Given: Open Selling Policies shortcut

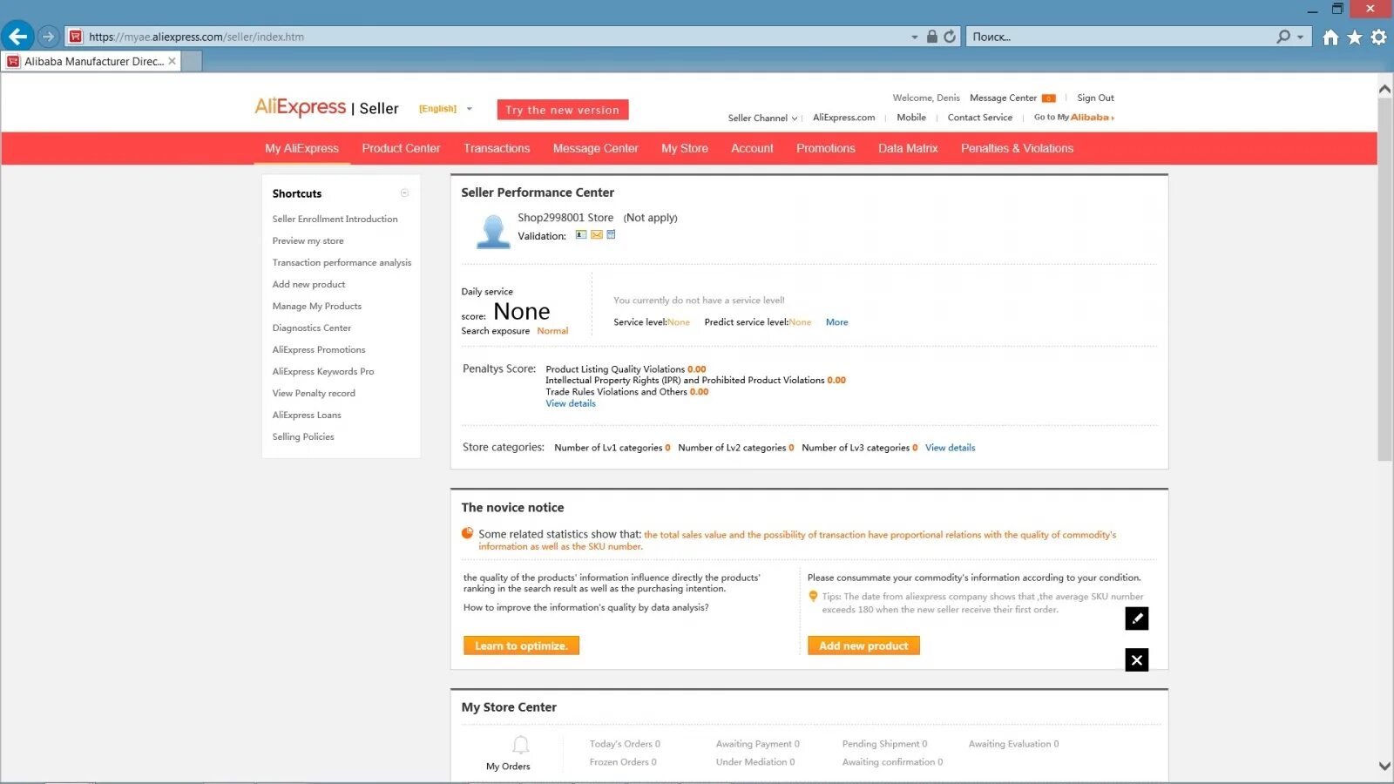Looking at the screenshot, I should [303, 437].
